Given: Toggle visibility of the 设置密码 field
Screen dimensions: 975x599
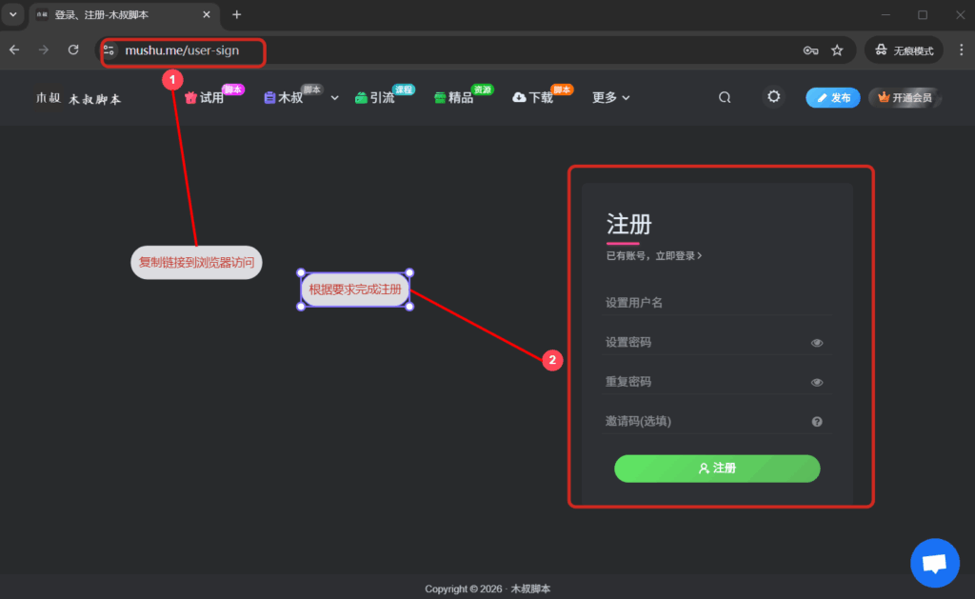Looking at the screenshot, I should 817,341.
